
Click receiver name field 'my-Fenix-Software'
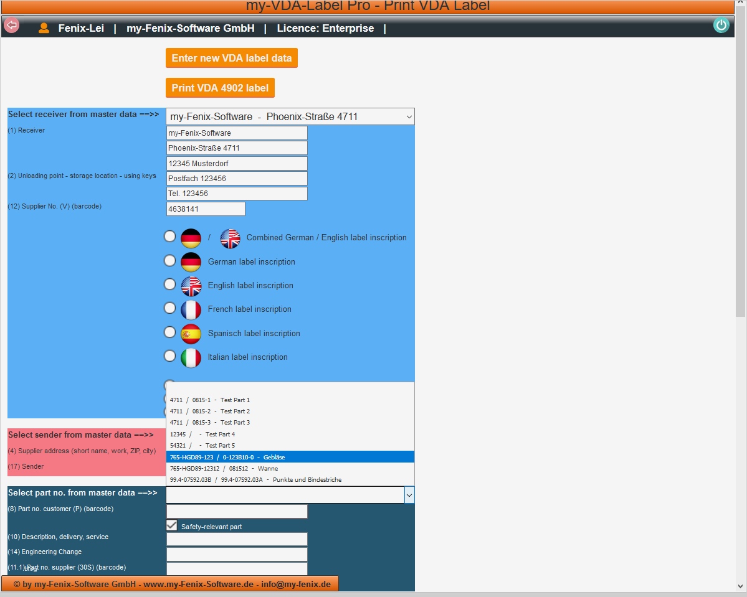[x=237, y=133]
